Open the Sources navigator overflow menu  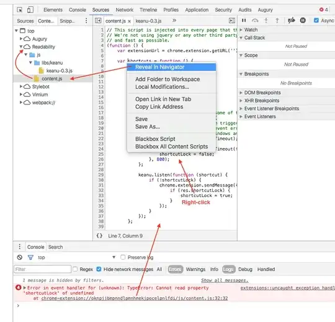pyautogui.click(x=86, y=21)
